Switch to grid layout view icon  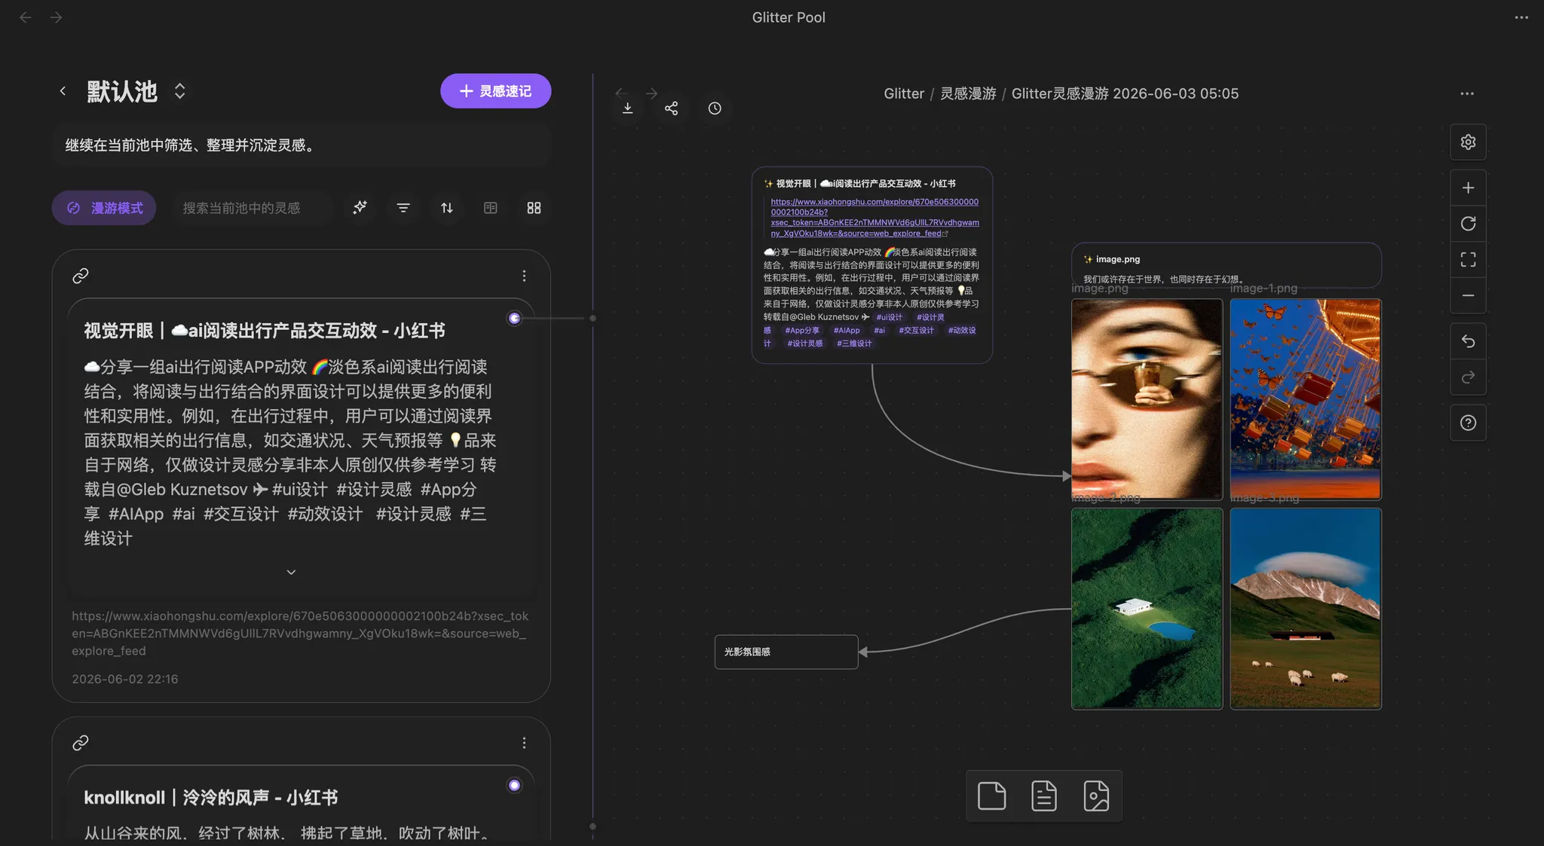[x=534, y=208]
